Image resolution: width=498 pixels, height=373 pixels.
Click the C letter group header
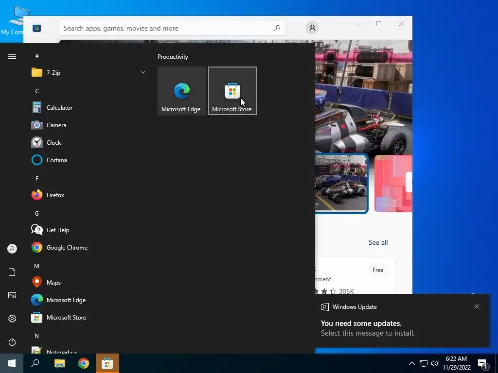click(x=37, y=91)
